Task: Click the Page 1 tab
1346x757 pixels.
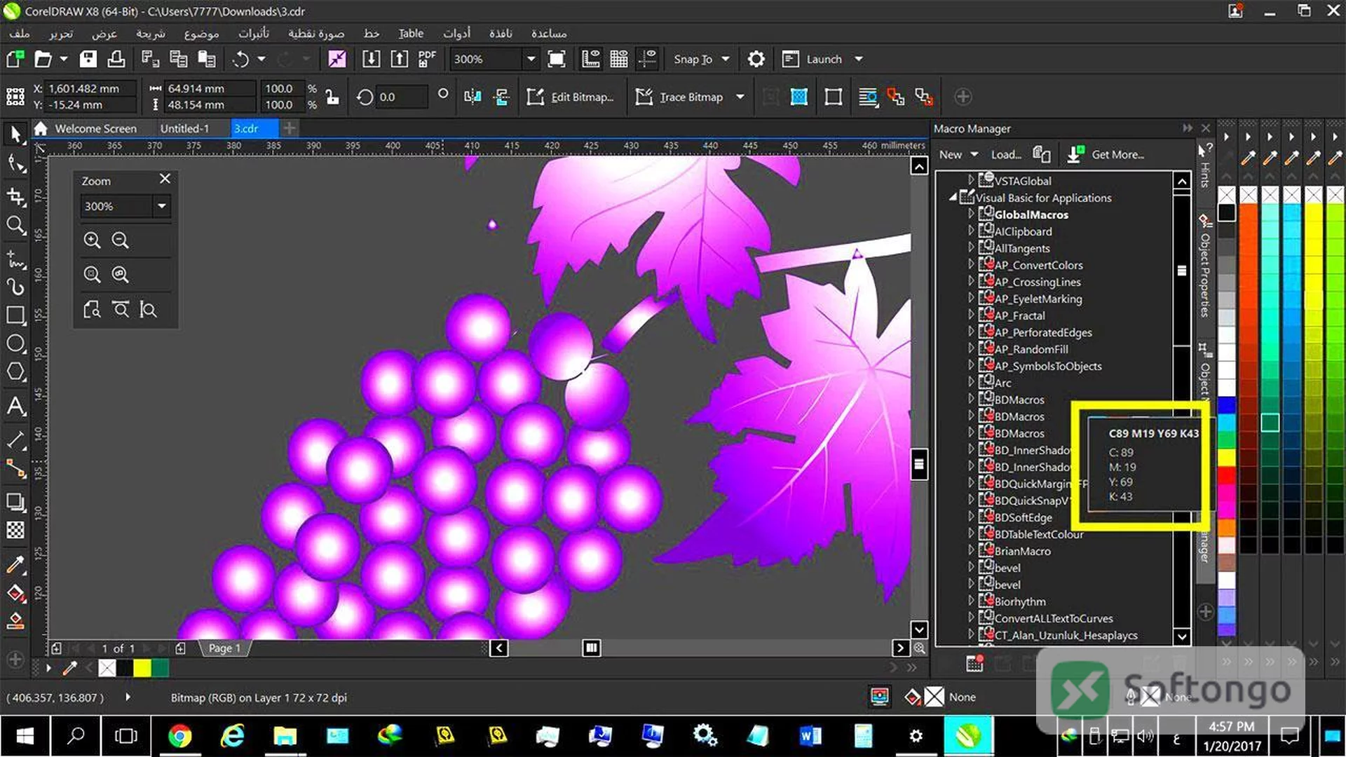Action: click(224, 648)
